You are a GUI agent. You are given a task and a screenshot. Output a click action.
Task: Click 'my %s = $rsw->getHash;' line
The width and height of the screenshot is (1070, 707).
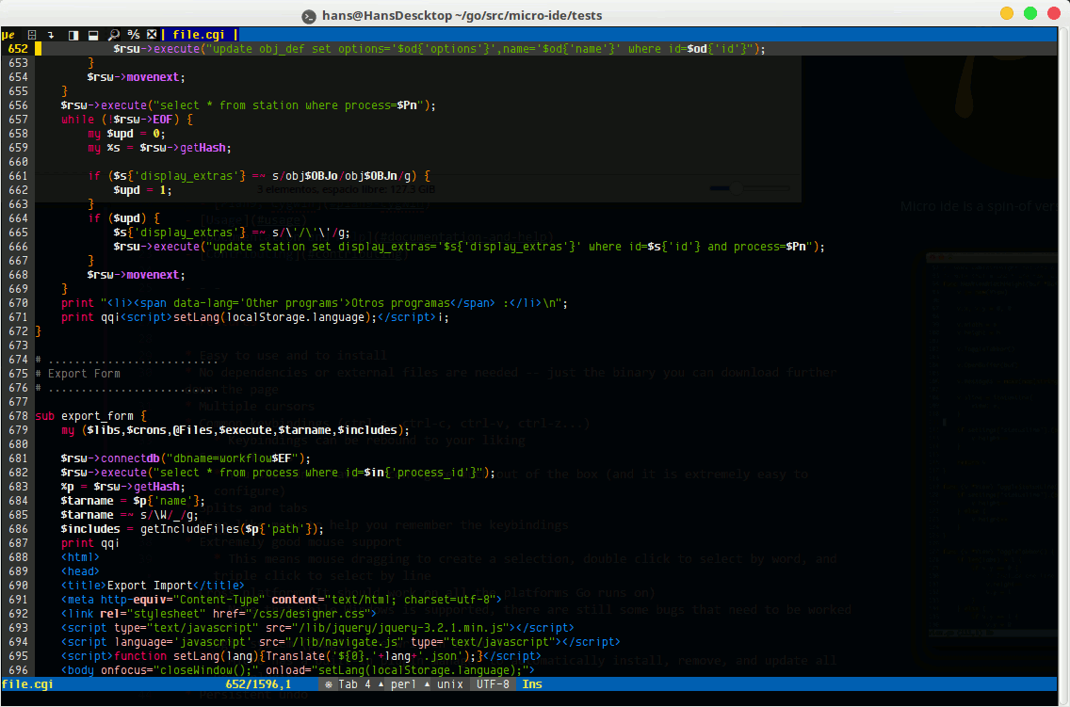pyautogui.click(x=159, y=148)
